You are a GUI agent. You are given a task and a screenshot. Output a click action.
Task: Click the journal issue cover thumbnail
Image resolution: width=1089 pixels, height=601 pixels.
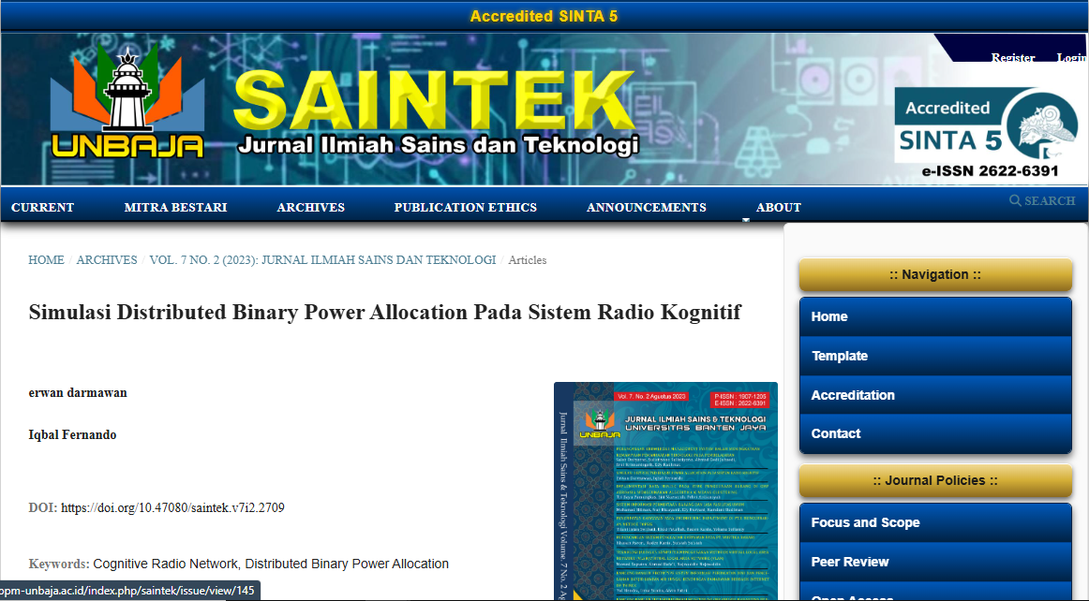click(x=665, y=491)
